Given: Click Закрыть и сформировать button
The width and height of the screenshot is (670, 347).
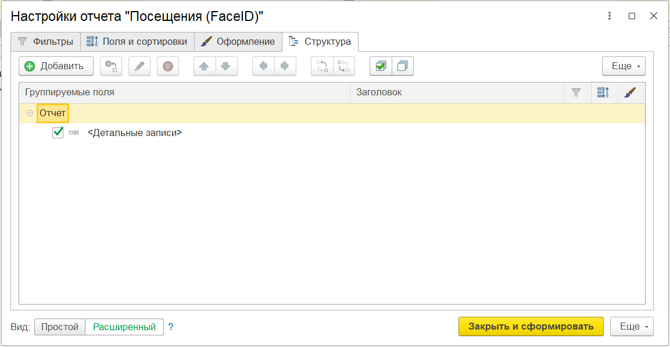Looking at the screenshot, I should pyautogui.click(x=531, y=327).
